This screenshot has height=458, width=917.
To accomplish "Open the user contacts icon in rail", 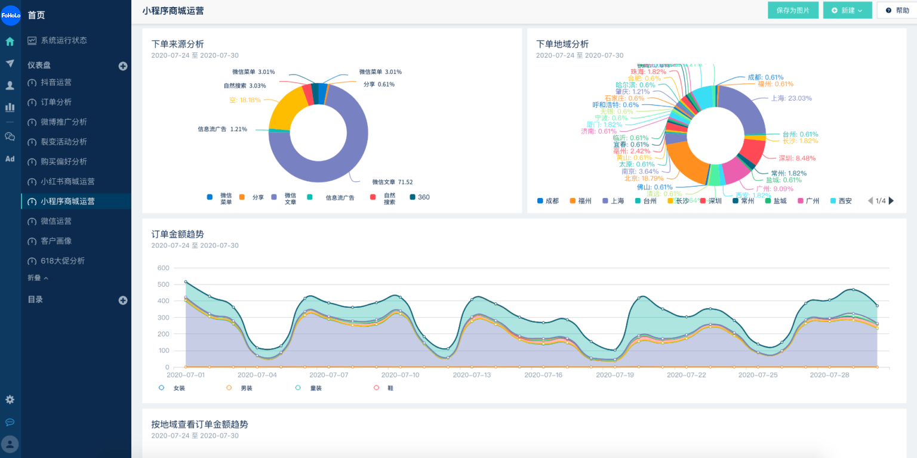I will coord(10,85).
